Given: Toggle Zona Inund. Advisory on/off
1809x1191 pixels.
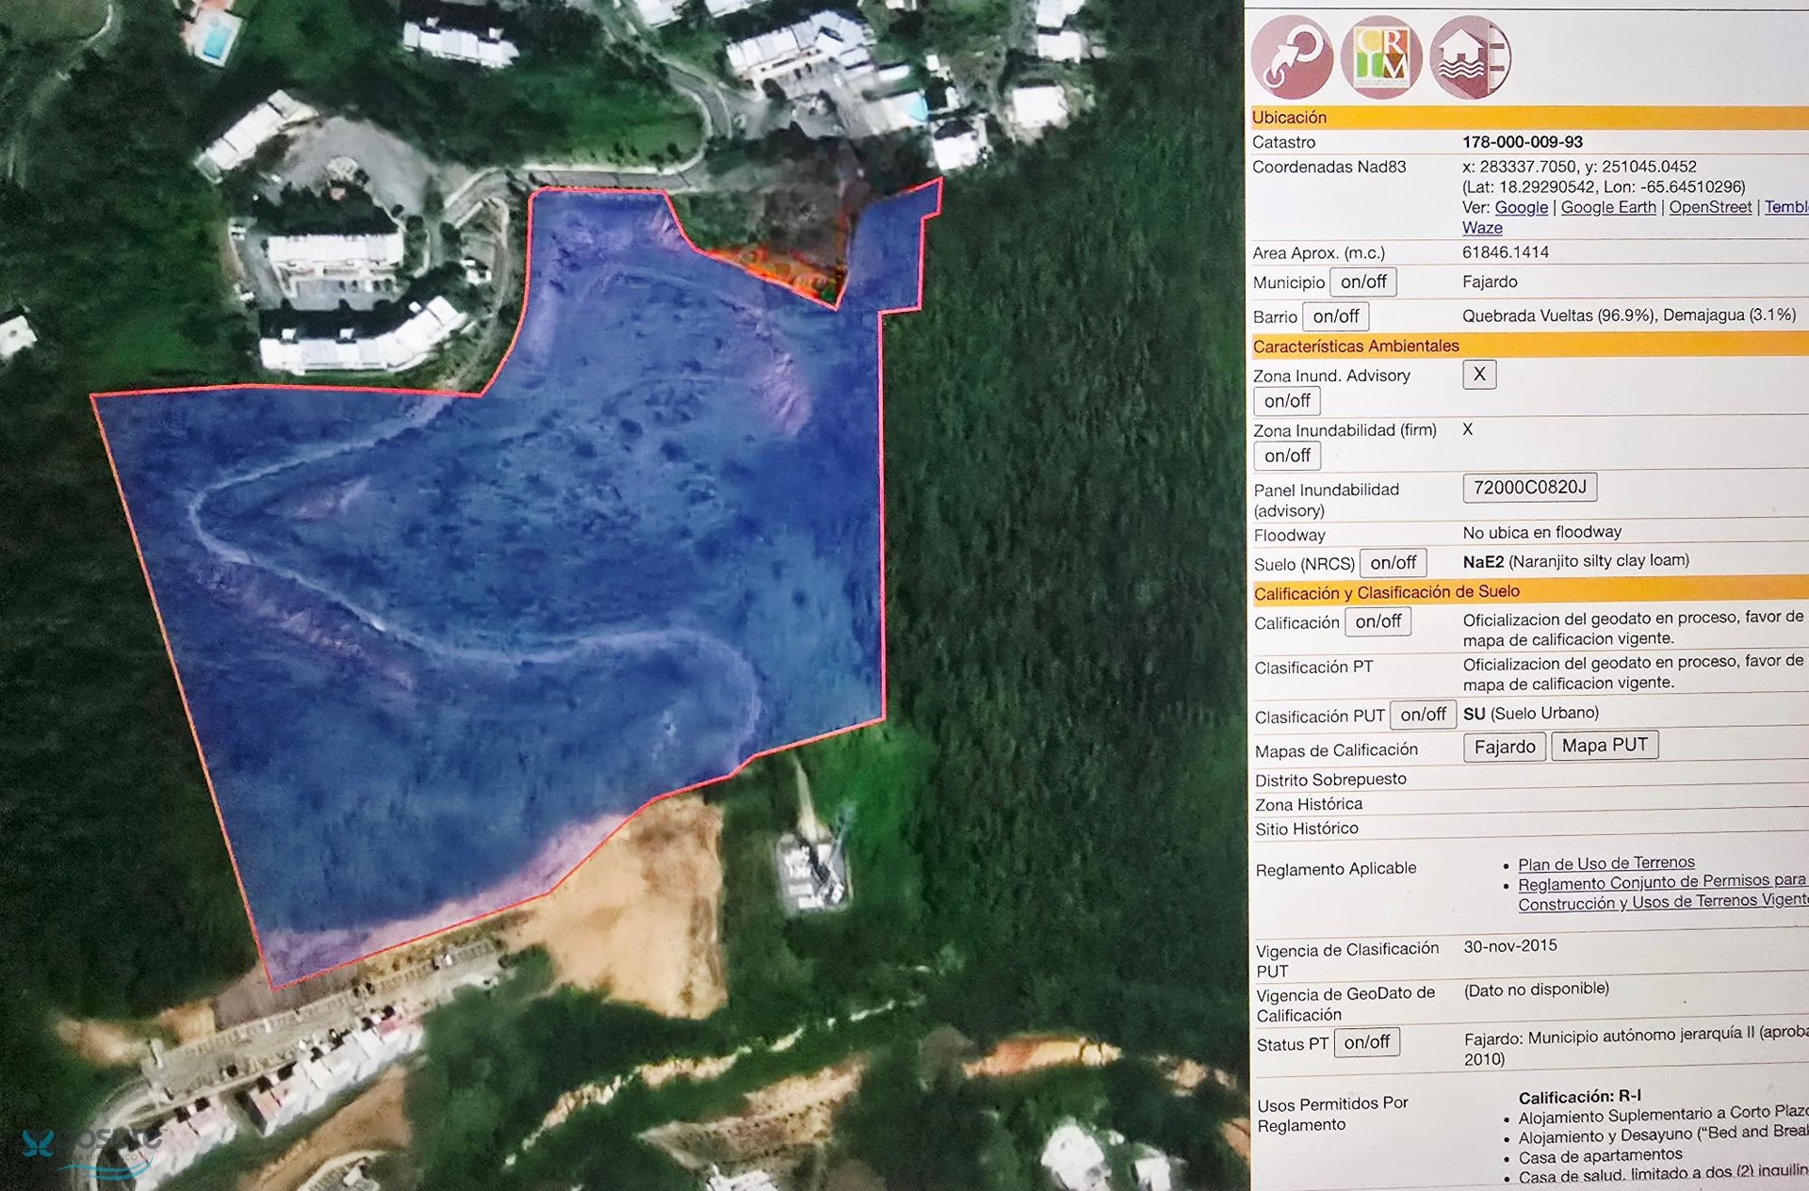Looking at the screenshot, I should point(1286,401).
